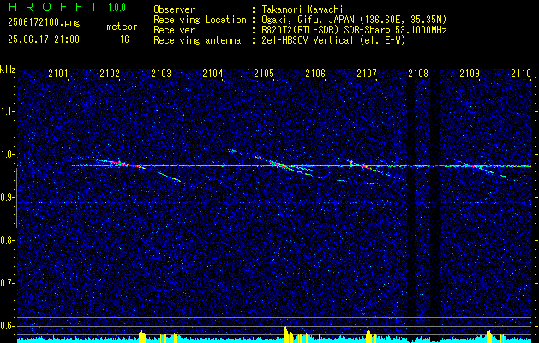Click time marker 2109

(470, 73)
